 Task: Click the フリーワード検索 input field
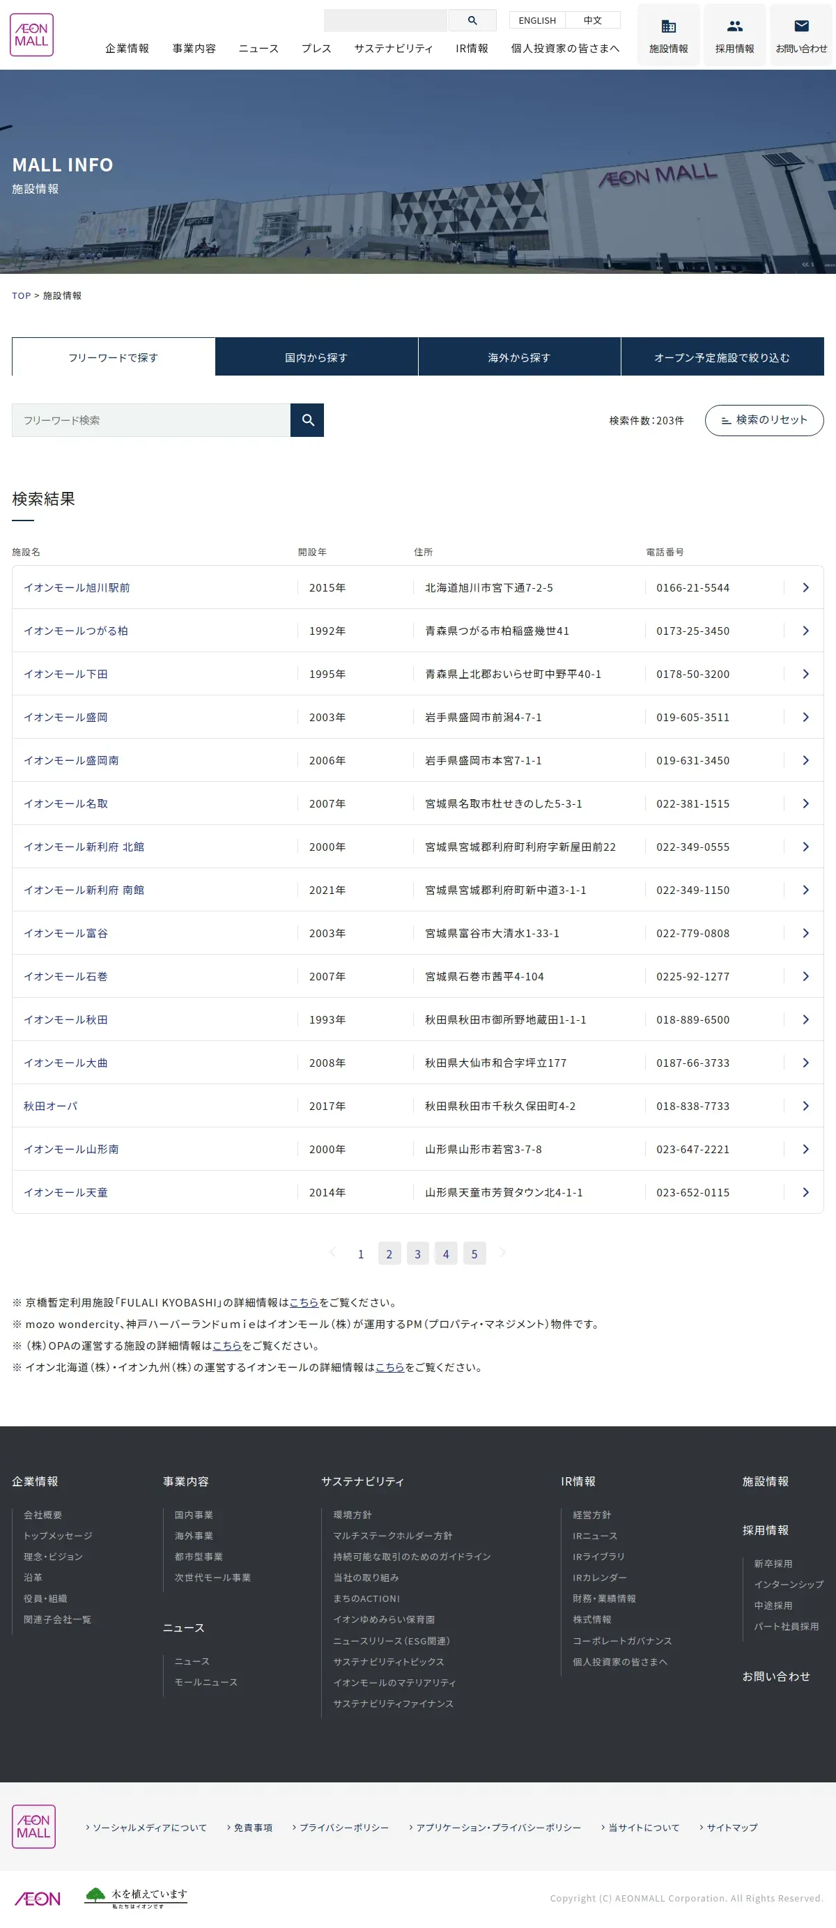tap(151, 420)
